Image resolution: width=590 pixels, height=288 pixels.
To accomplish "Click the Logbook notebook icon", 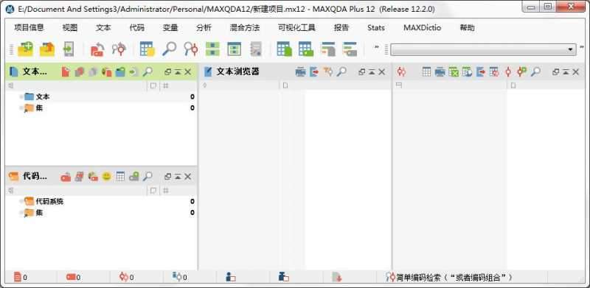I will tap(256, 49).
